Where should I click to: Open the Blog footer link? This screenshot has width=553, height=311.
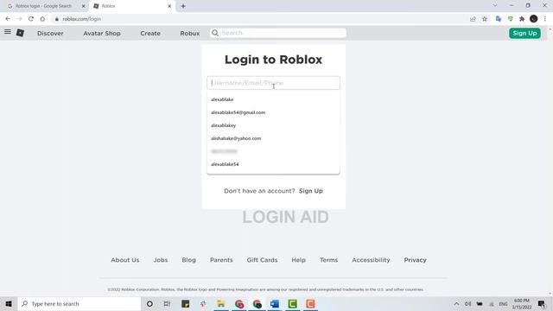pos(188,260)
